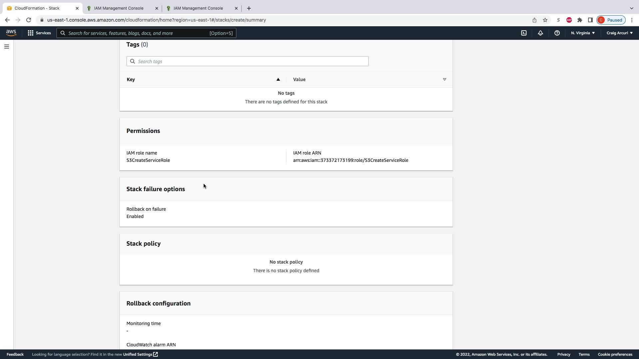This screenshot has height=359, width=639.
Task: Click the help question mark icon
Action: [x=557, y=33]
